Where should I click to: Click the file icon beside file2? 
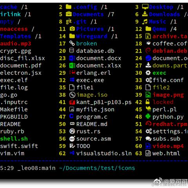(148, 87)
